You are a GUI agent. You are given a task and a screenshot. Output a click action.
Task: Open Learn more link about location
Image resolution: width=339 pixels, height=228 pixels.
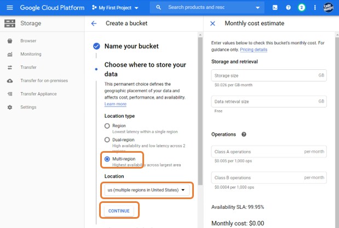point(116,104)
